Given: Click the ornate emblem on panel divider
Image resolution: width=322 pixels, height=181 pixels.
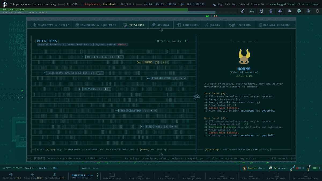Looking at the screenshot, I should pos(197,97).
